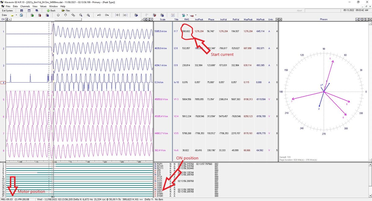
Task: Click the dotted-square toolbar icon
Action: pos(172,15)
